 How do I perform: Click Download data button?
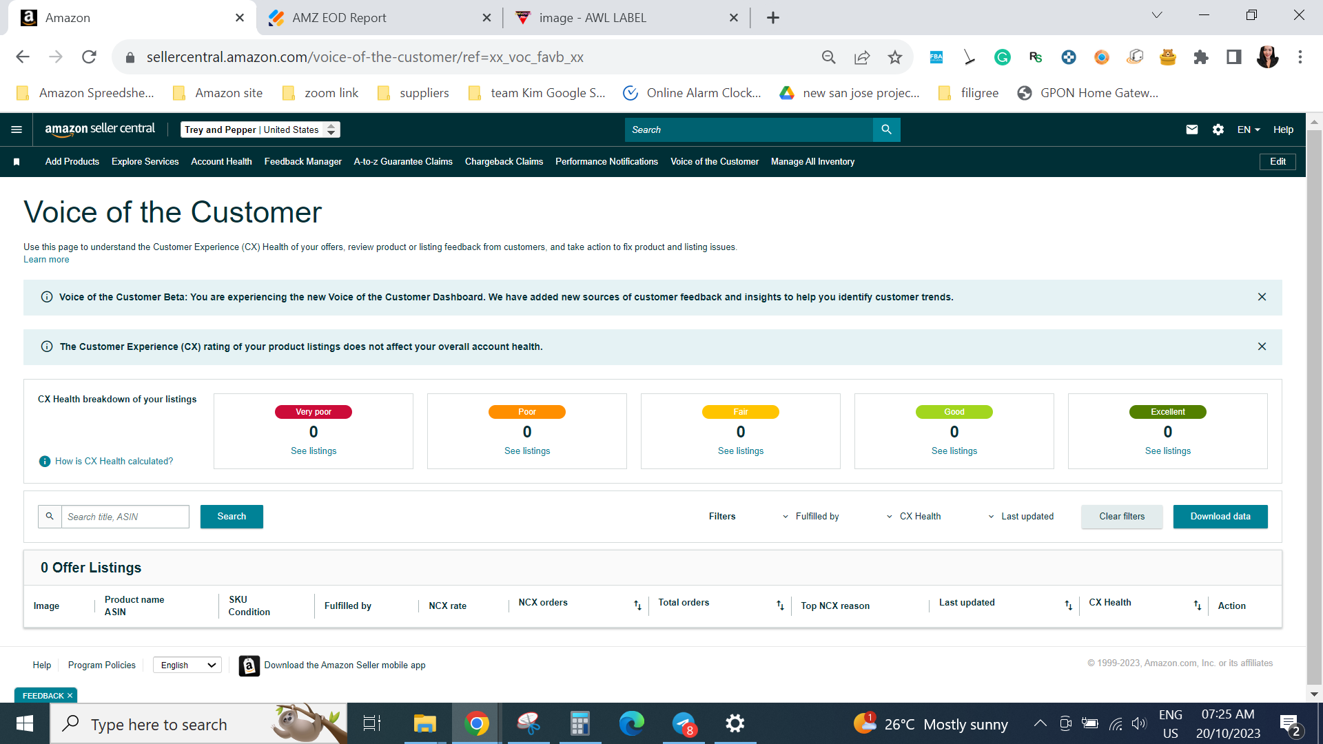click(1220, 517)
